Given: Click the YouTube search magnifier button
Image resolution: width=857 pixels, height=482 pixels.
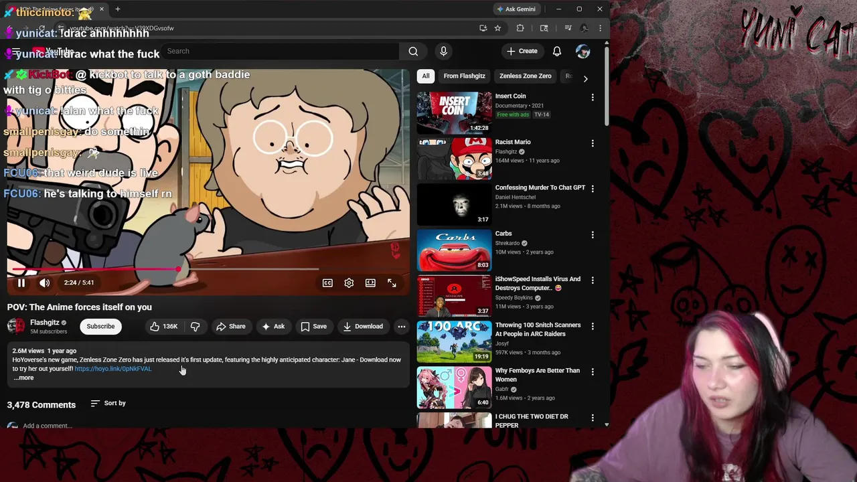Looking at the screenshot, I should [x=413, y=52].
